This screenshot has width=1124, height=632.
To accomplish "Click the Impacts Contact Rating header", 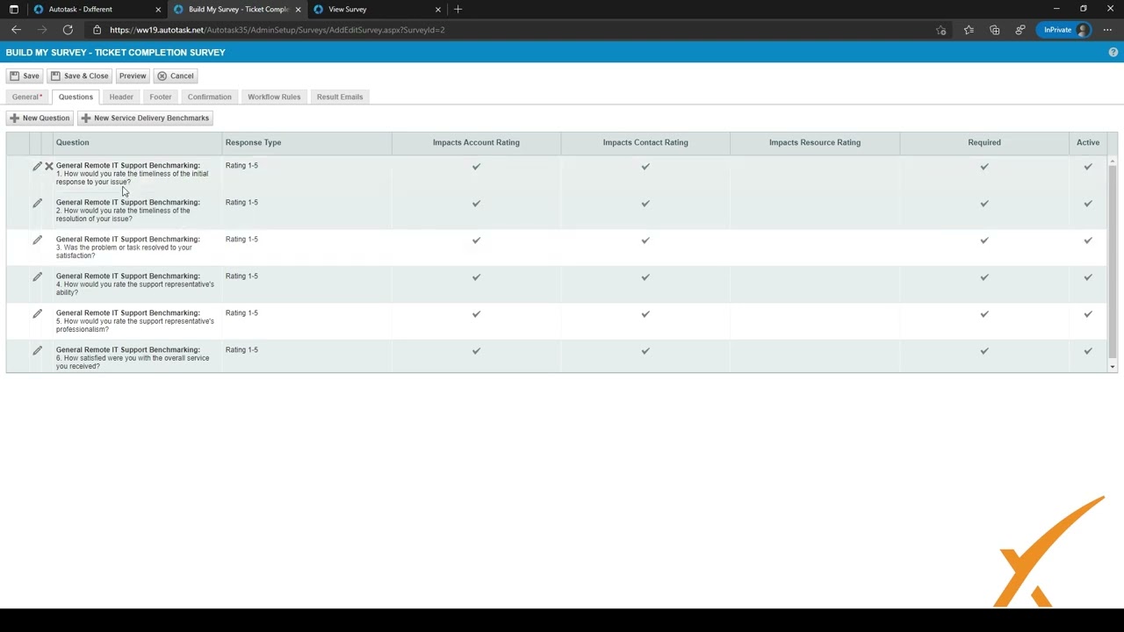I will [x=645, y=142].
